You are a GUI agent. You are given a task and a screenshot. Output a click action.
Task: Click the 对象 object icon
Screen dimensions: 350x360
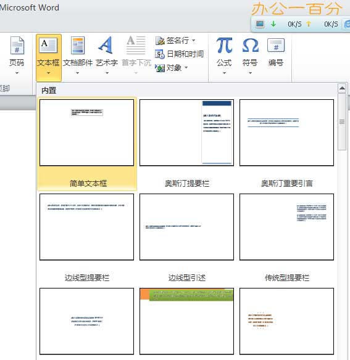160,68
